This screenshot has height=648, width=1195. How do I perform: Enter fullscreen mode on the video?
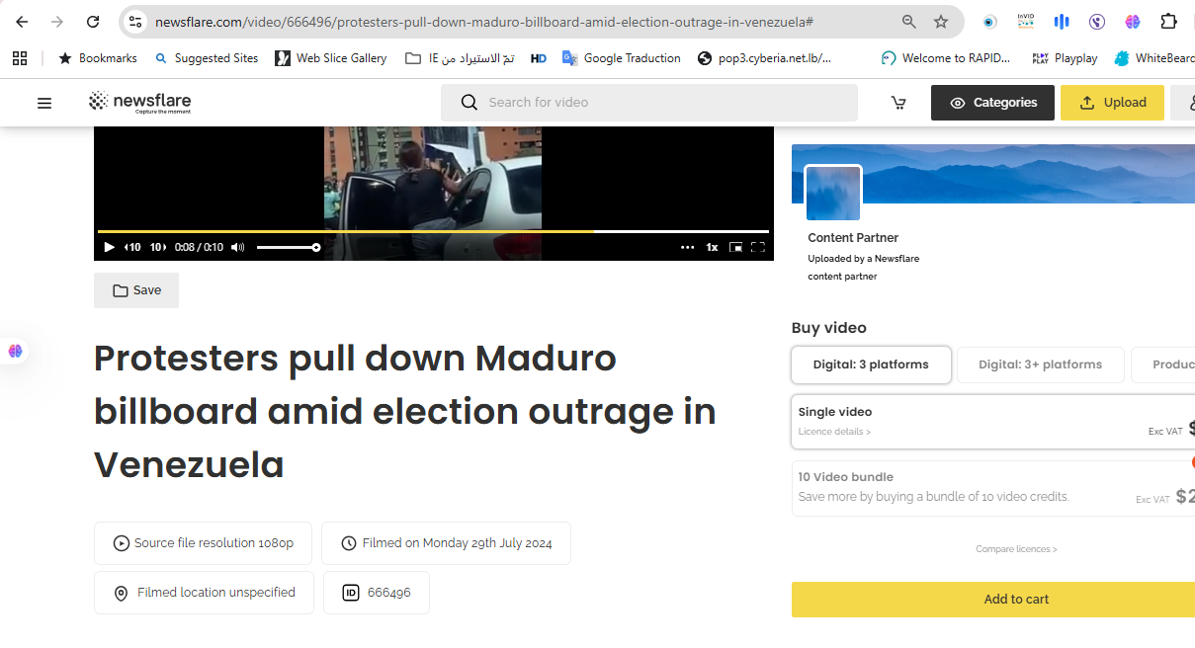pos(758,247)
